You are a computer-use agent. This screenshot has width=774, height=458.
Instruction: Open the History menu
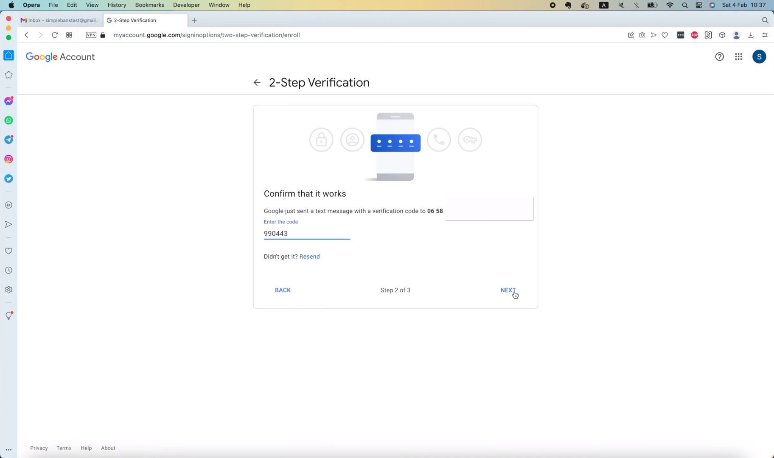pos(117,5)
